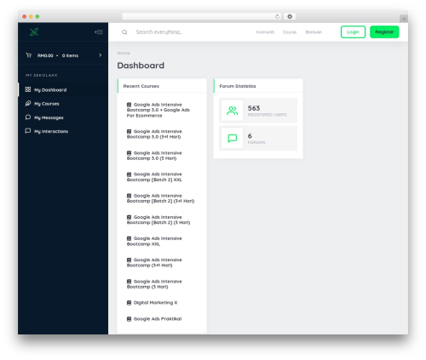Open Bootcamp [Batch 2] (3+1 Hari) course

160,198
